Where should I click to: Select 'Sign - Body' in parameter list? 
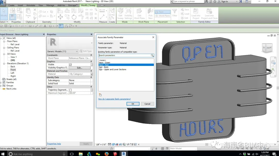click(104, 67)
